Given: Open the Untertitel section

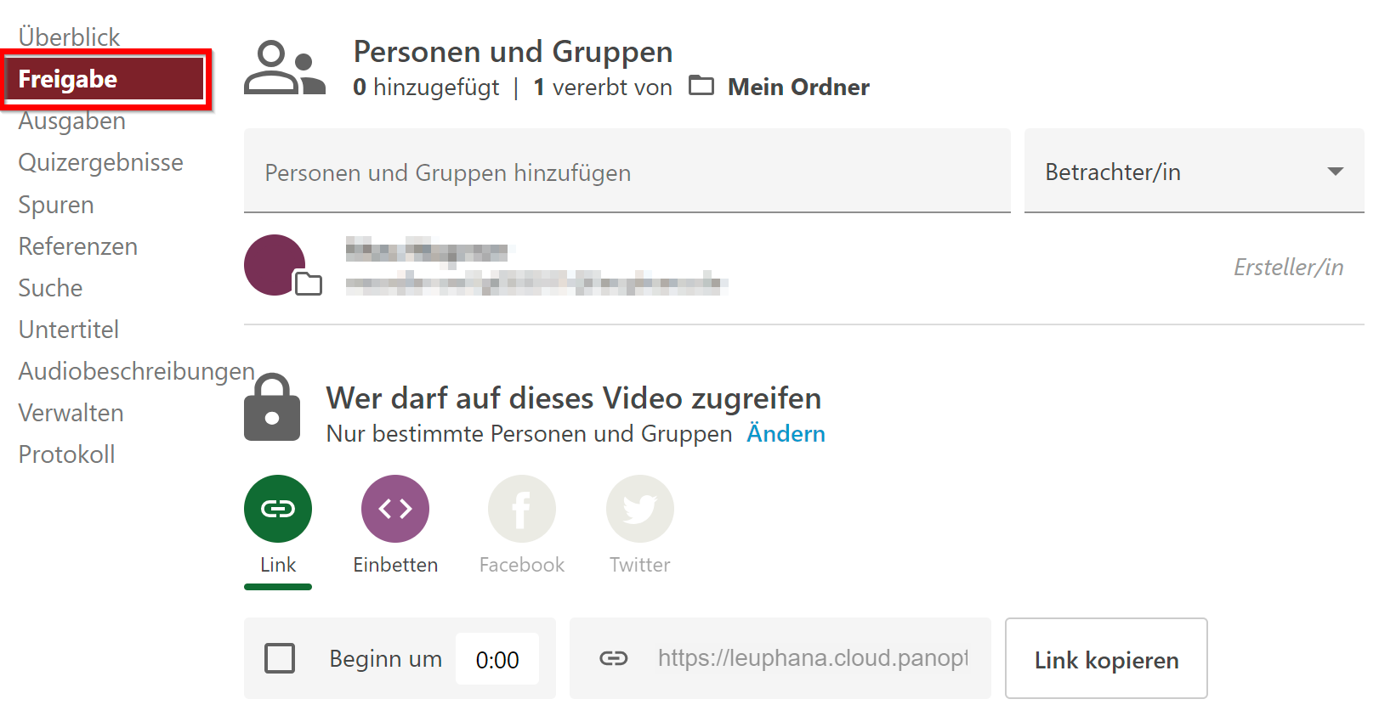Looking at the screenshot, I should 69,330.
